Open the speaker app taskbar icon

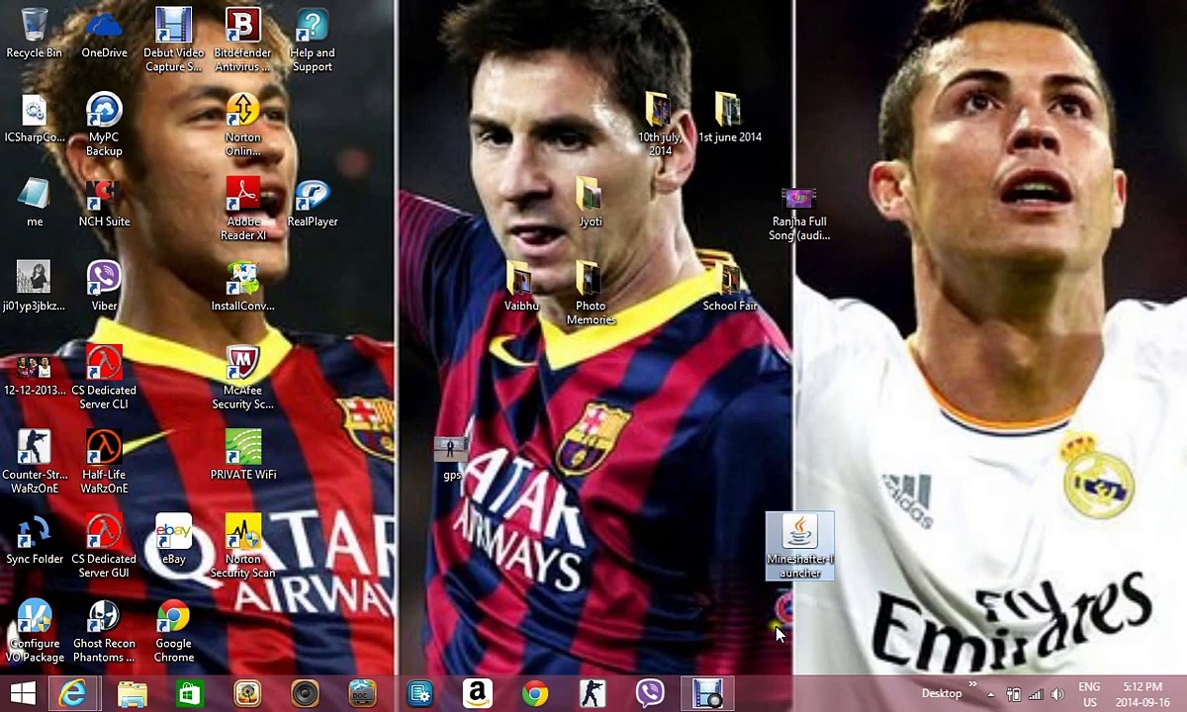(x=305, y=694)
